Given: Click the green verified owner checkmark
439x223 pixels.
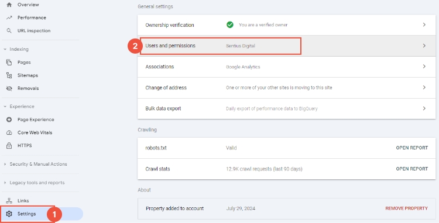Looking at the screenshot, I should coord(230,25).
